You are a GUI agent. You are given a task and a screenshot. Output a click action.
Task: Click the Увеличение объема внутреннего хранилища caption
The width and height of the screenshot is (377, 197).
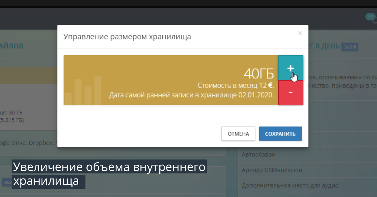109,174
